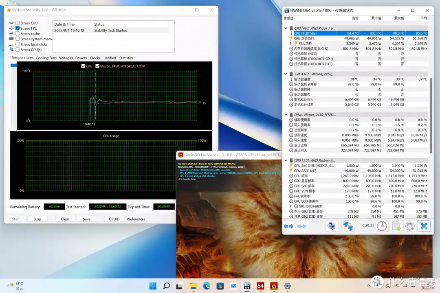Tick the Stress system memory checkbox
Viewport: 440px width, 293px height.
tap(18, 39)
